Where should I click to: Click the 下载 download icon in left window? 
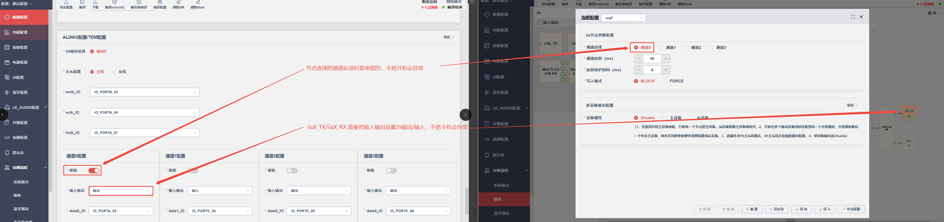(95, 2)
